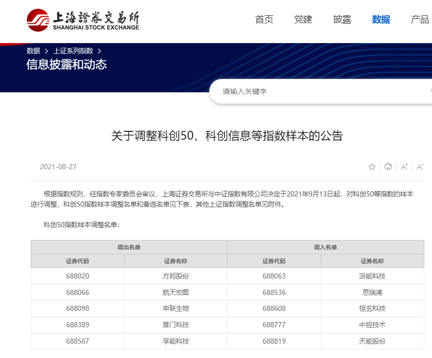The height and width of the screenshot is (358, 432).
Task: Click the cell with code 688098
Action: (77, 308)
